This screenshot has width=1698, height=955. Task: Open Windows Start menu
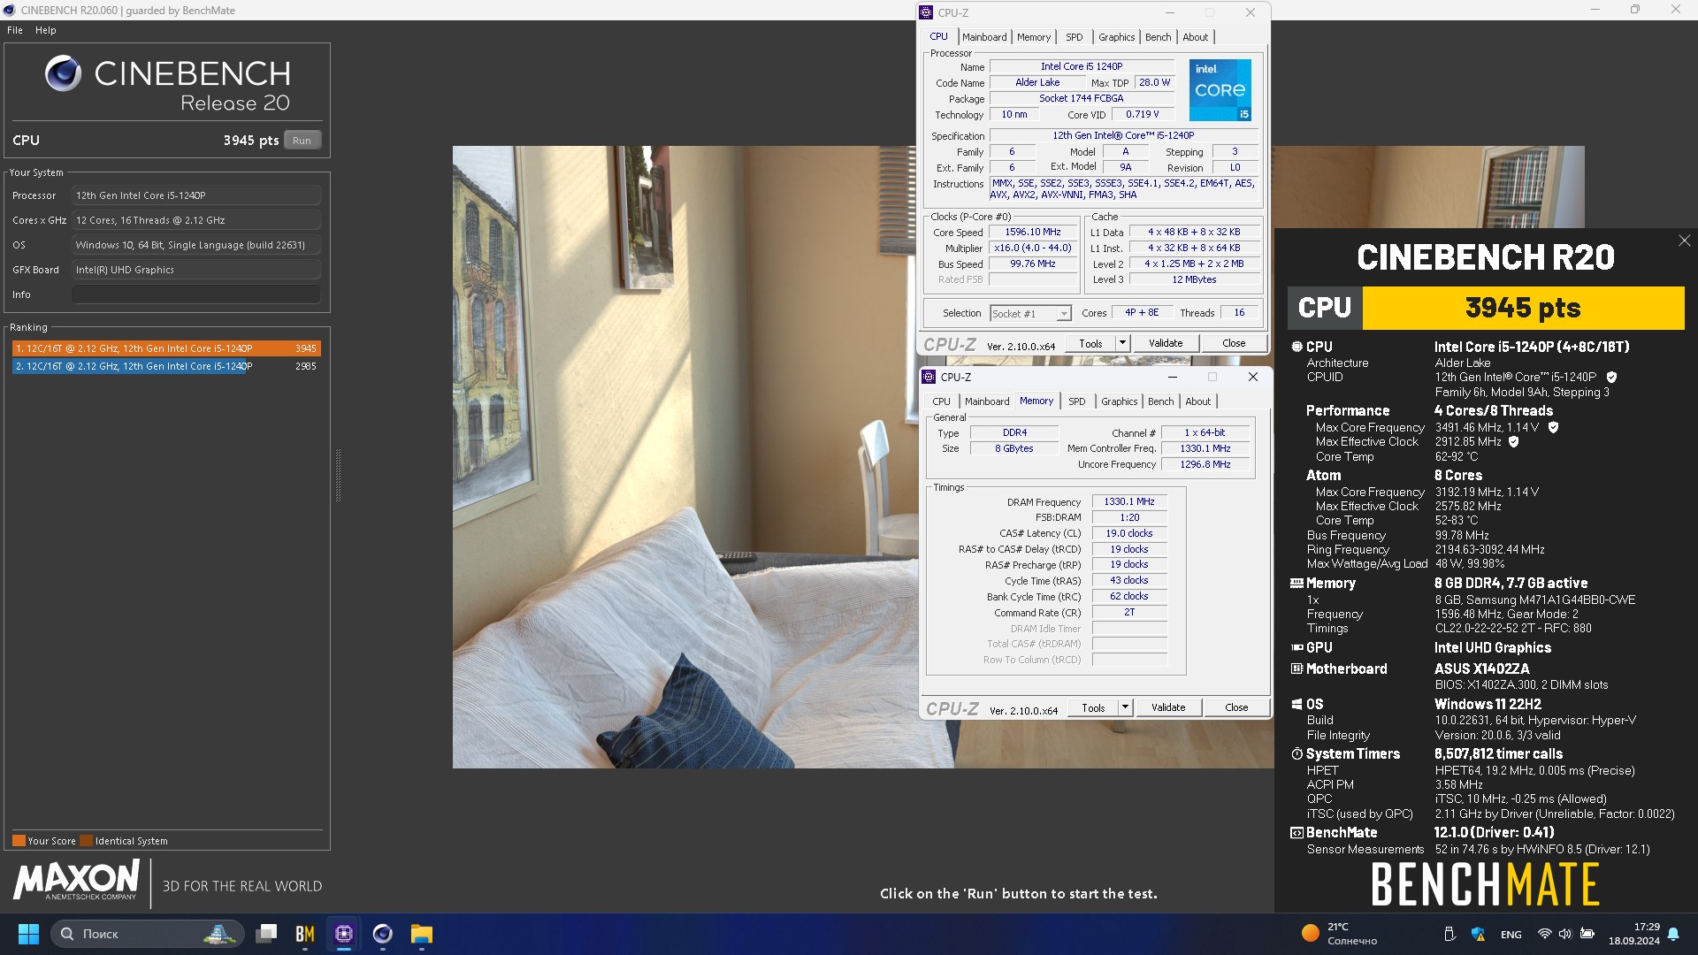coord(28,934)
